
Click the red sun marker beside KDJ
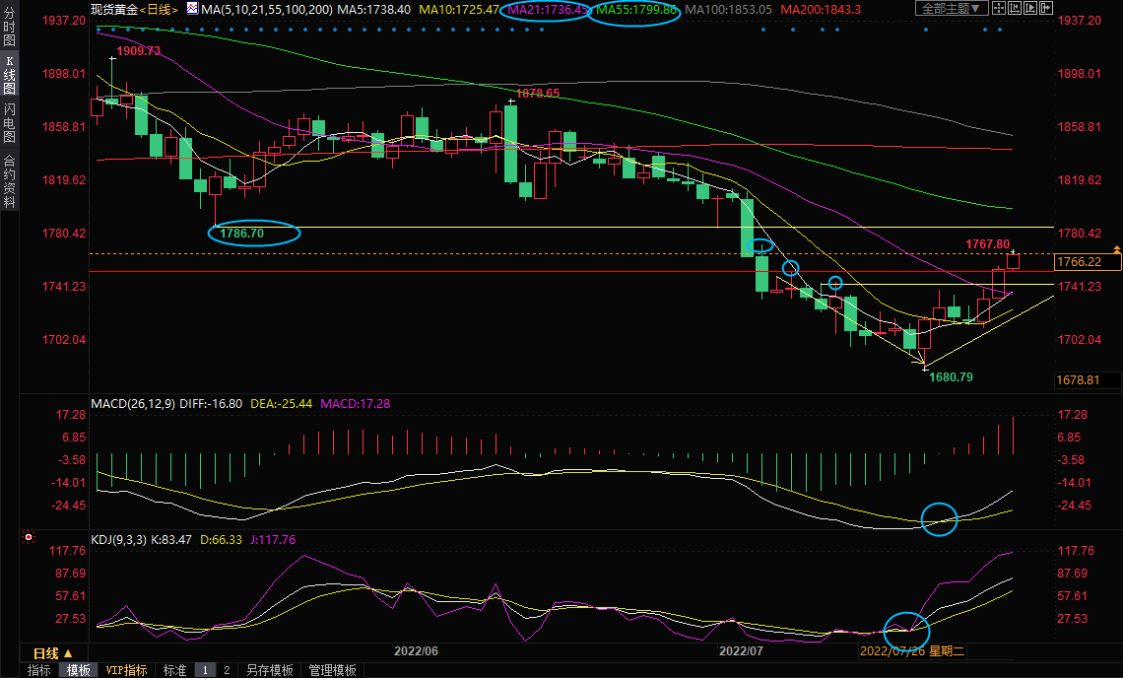point(29,538)
